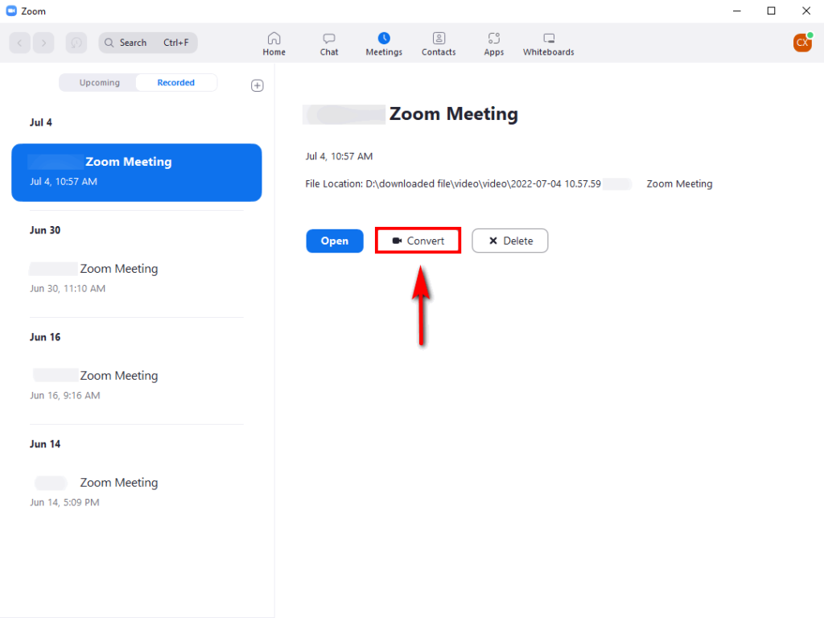The width and height of the screenshot is (824, 618).
Task: Click the headset audio icon near navigation arrows
Action: (76, 43)
